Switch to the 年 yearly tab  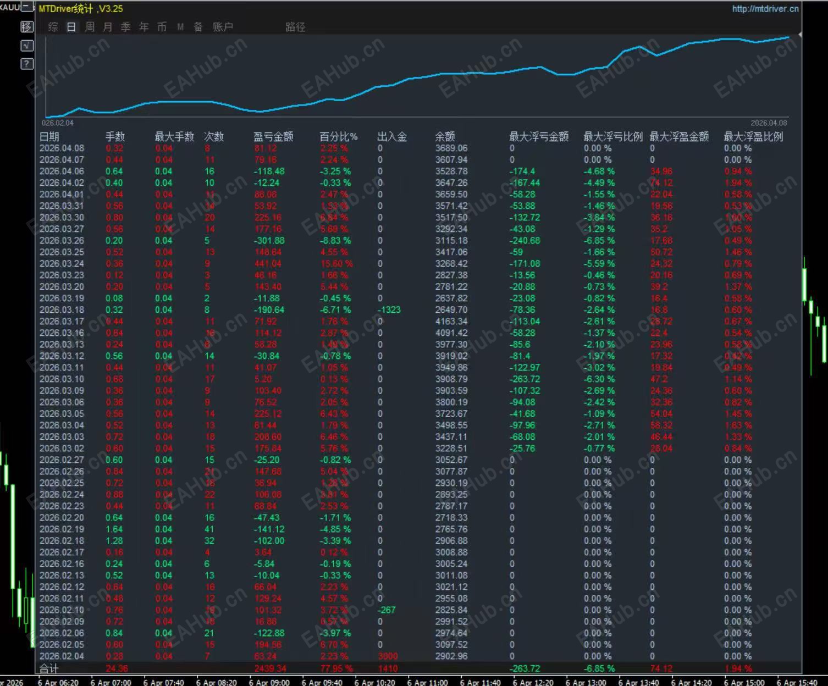pos(144,27)
